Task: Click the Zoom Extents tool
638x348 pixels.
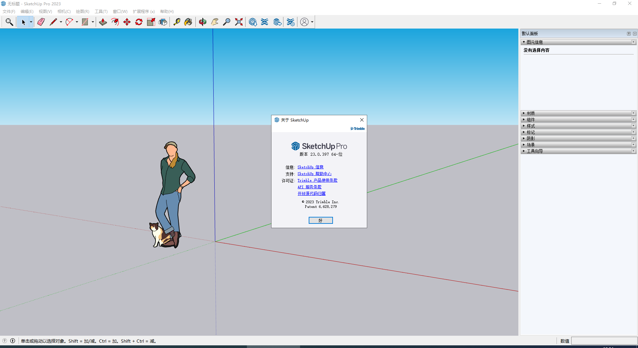Action: point(239,22)
